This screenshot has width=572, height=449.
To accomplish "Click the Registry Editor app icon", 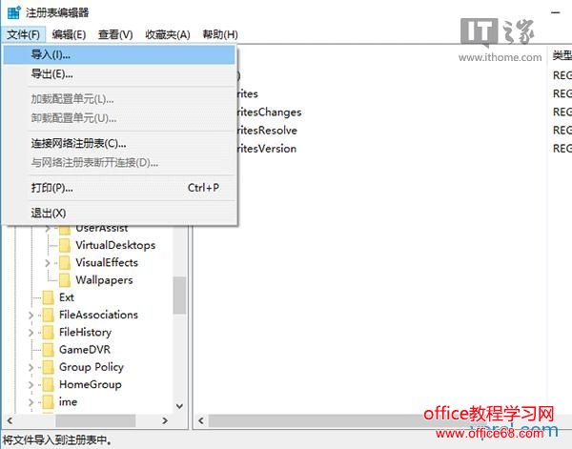I will [x=14, y=12].
